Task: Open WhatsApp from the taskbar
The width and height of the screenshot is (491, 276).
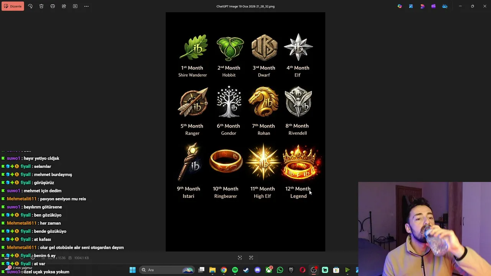Action: pos(280,270)
